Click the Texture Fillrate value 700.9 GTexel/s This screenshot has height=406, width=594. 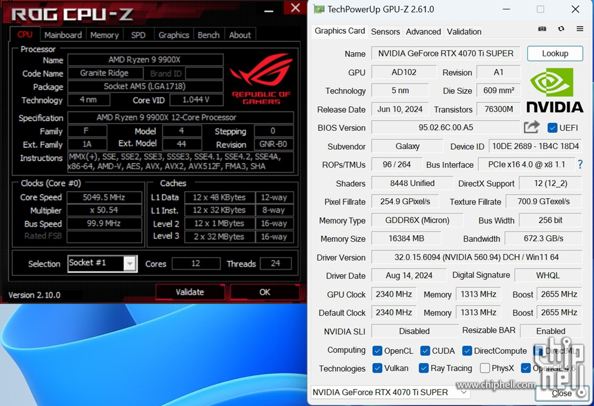544,202
